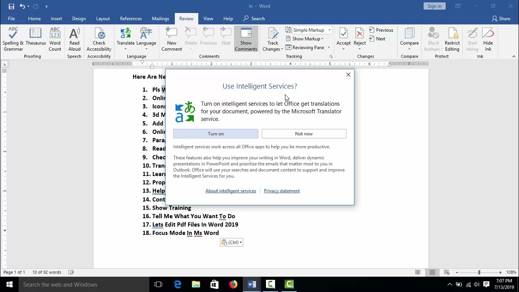
Task: Undo the last action
Action: (x=22, y=6)
